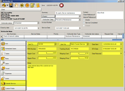Screen dimensions: 125x91
Task: Click the orange clock toolbar icon
Action: tap(27, 5)
